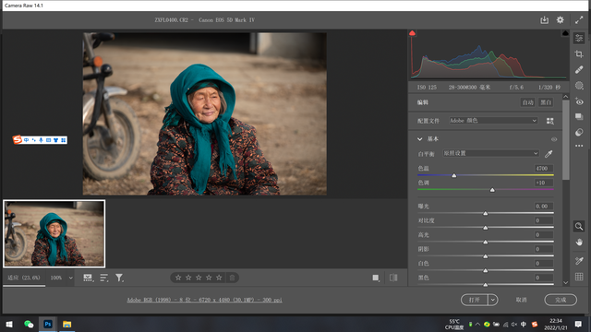The width and height of the screenshot is (591, 332).
Task: Click the tint +10 value field
Action: coord(544,183)
